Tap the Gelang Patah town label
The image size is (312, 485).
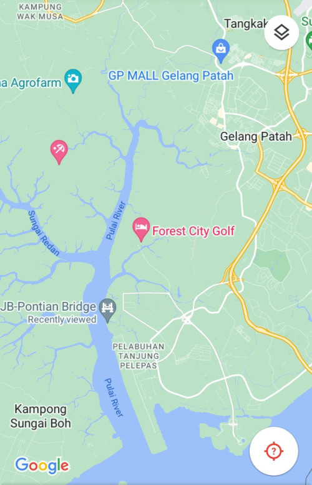tap(256, 136)
